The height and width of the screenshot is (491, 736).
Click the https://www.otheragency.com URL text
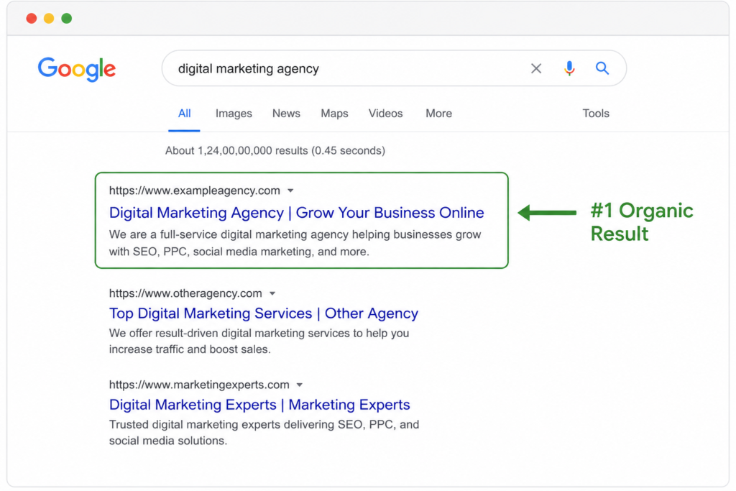click(x=185, y=293)
